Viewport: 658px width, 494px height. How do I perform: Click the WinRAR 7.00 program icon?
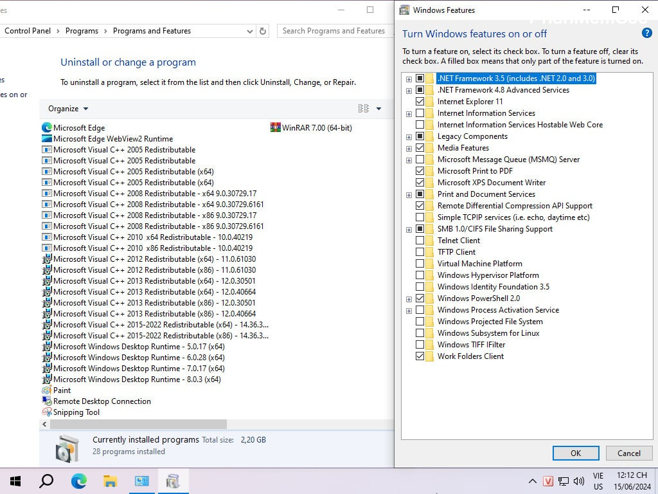tap(276, 127)
